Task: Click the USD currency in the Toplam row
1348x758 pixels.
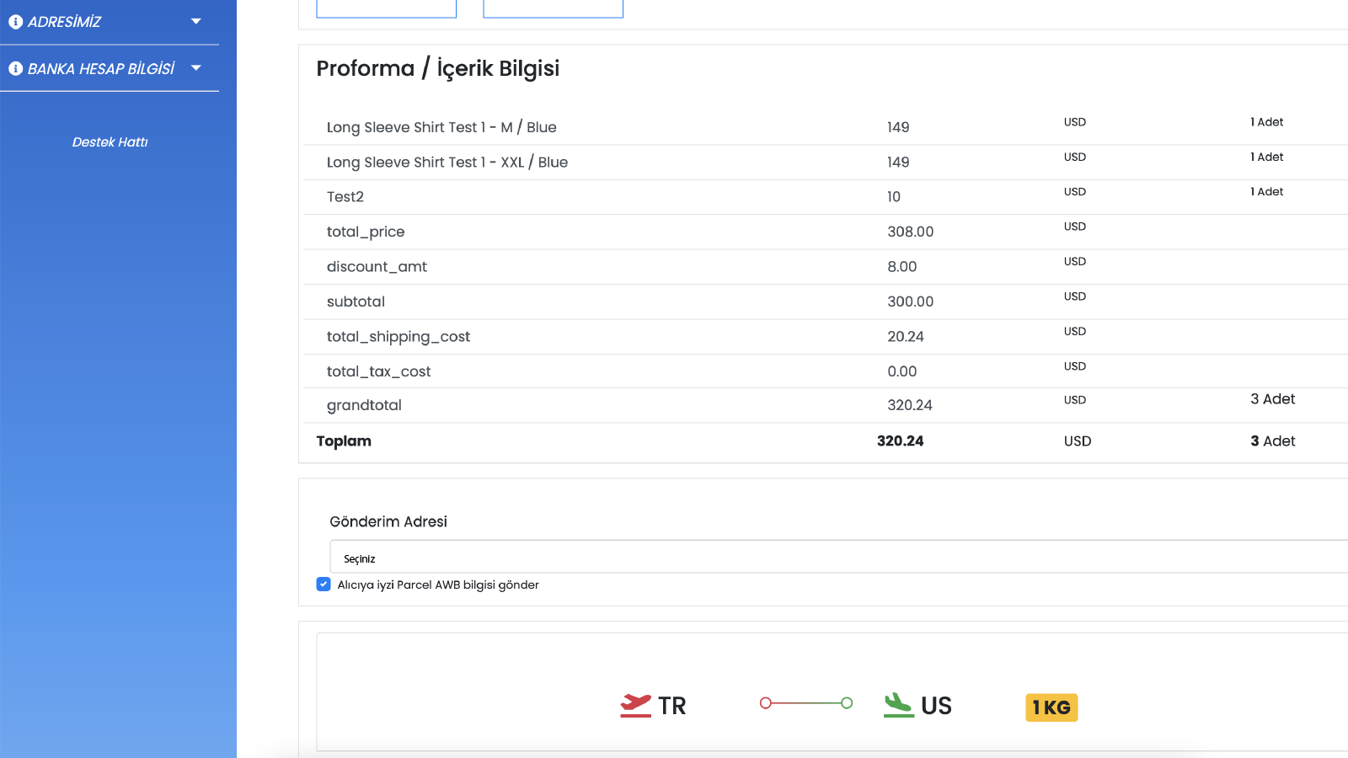Action: point(1078,441)
